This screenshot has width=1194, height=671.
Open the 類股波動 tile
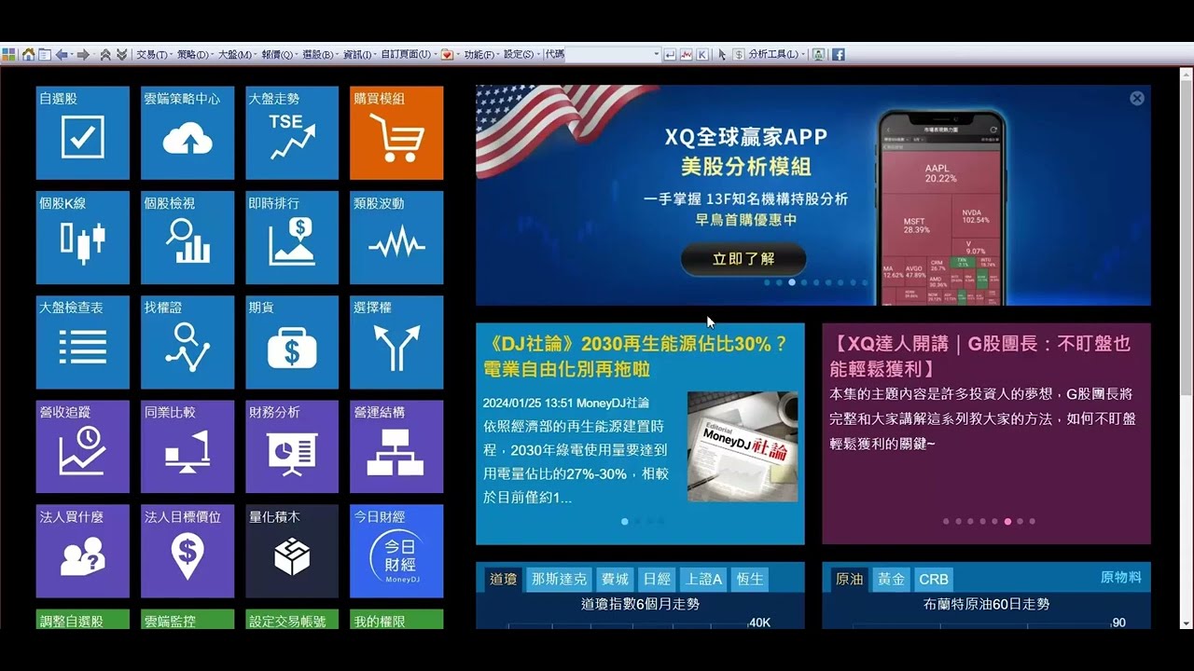point(396,238)
